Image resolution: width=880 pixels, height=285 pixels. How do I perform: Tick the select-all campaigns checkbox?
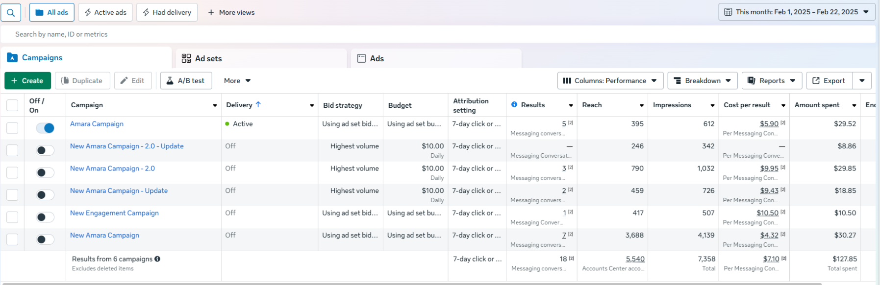tap(12, 105)
